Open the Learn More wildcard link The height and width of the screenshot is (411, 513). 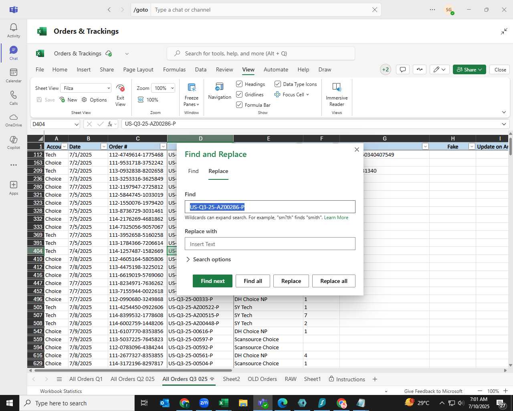(x=336, y=218)
